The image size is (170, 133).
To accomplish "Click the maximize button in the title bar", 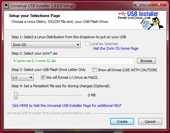I will pos(147,5).
